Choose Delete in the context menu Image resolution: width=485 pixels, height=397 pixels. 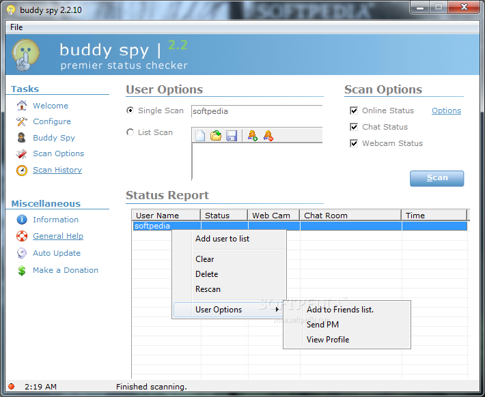[x=230, y=274]
